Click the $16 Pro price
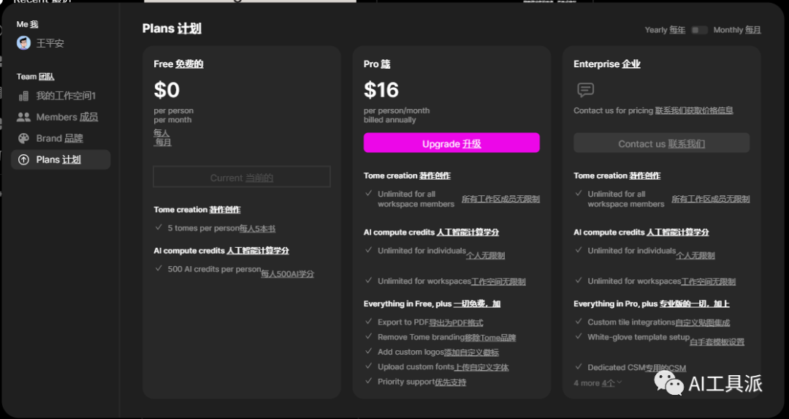 pos(381,90)
